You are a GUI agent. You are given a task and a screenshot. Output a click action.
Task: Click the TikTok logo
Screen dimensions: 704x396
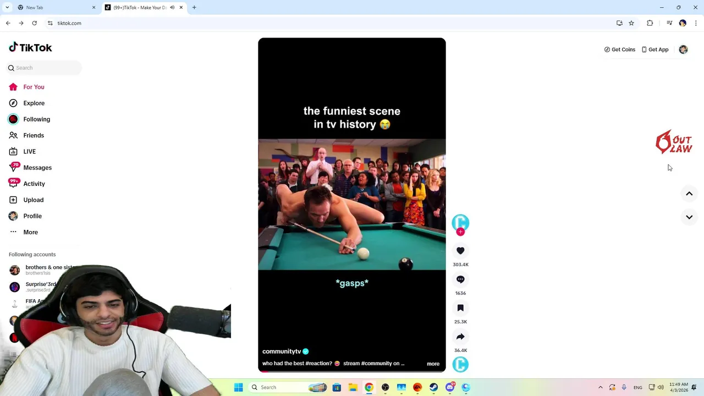click(30, 47)
